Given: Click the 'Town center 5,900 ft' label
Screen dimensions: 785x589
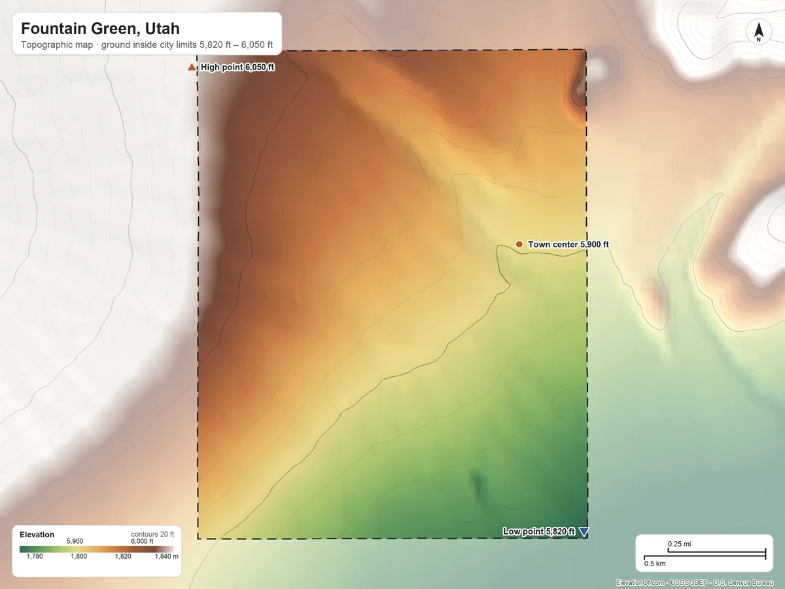Looking at the screenshot, I should point(568,244).
